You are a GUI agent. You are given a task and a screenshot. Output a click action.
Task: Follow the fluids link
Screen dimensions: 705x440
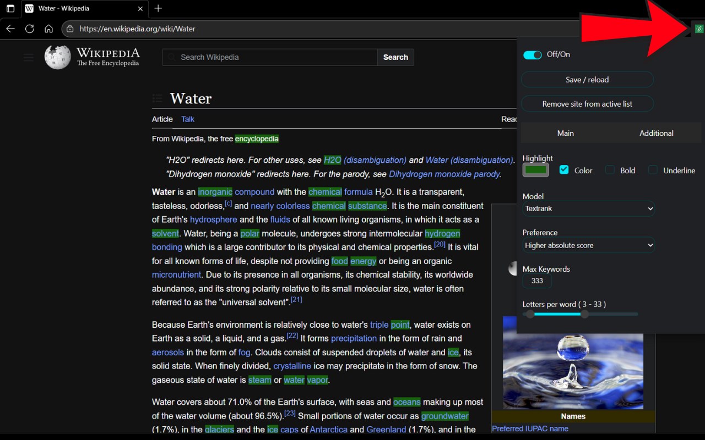(280, 219)
